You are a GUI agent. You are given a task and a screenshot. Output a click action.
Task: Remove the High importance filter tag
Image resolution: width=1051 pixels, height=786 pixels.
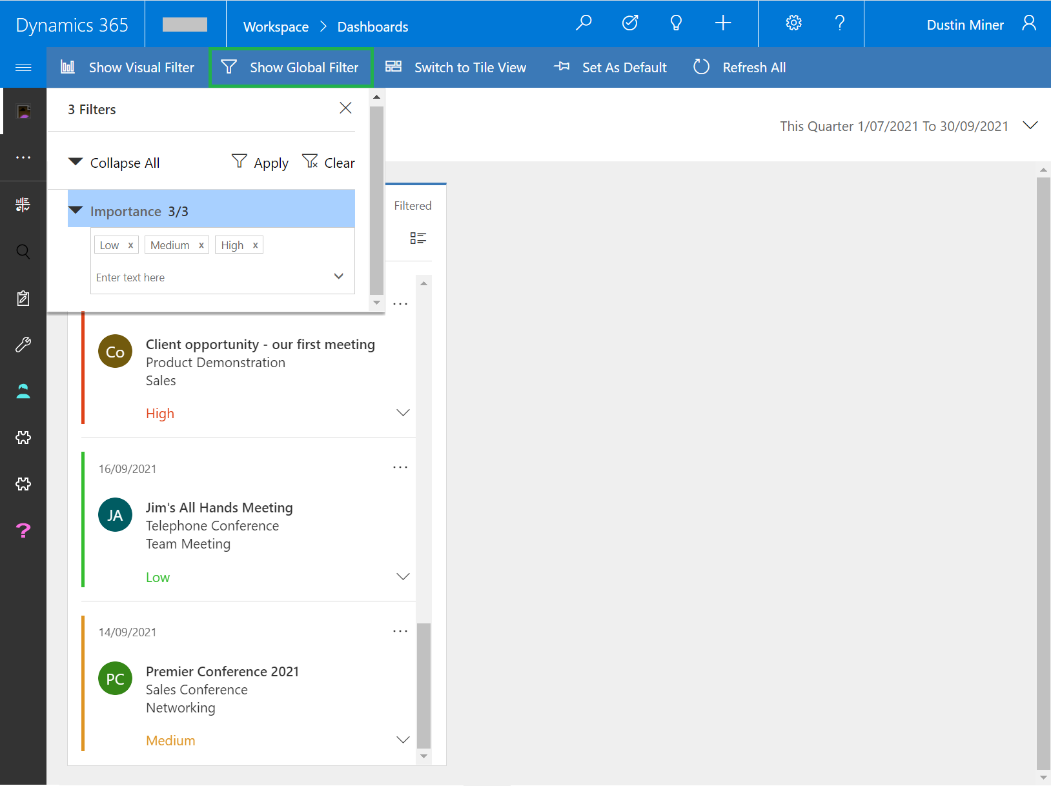[x=256, y=245]
